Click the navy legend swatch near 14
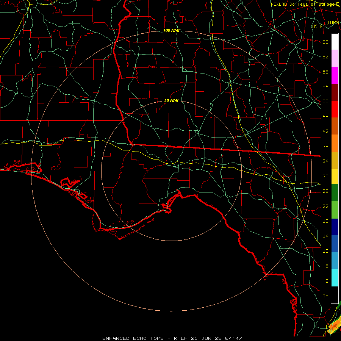The image size is (341, 341). point(335,227)
